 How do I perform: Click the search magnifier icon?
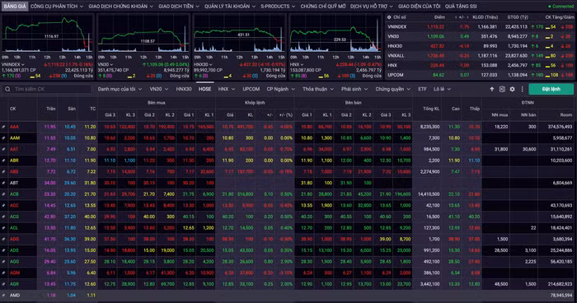pyautogui.click(x=7, y=89)
